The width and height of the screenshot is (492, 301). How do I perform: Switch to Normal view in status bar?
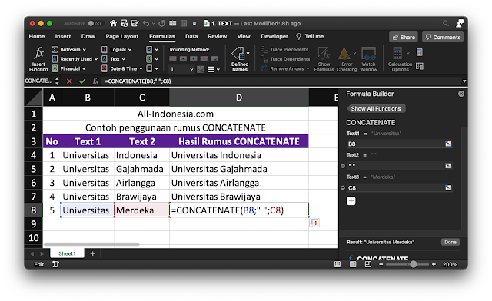pyautogui.click(x=337, y=264)
